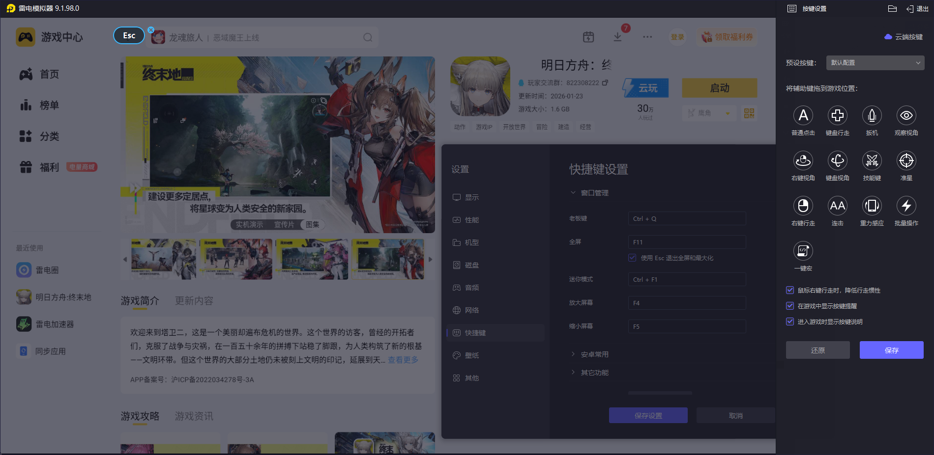The height and width of the screenshot is (455, 934).
Task: Open 分类 in sidebar
Action: point(39,136)
